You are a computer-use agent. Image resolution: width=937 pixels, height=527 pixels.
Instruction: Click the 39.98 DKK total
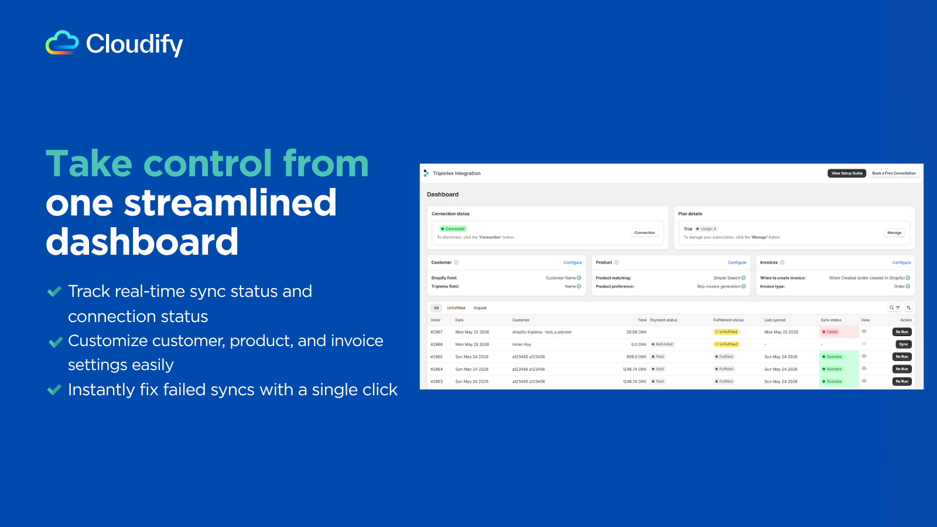point(637,332)
